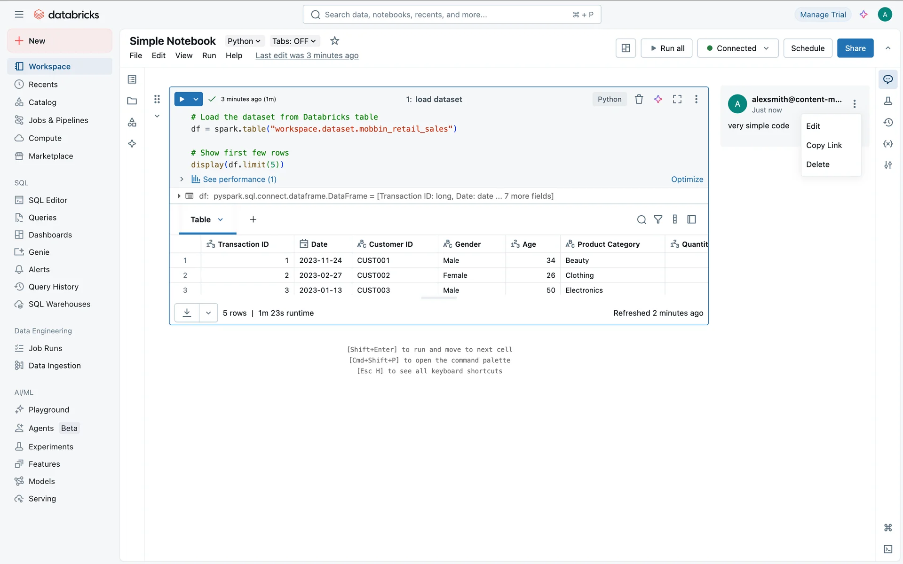
Task: Filter the results table with funnel icon
Action: point(658,219)
